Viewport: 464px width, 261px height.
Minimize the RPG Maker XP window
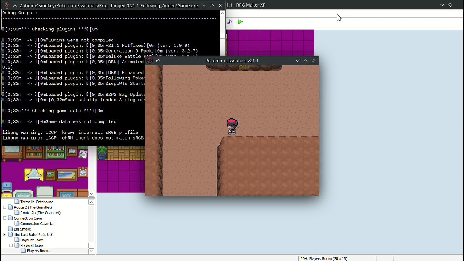(x=442, y=5)
